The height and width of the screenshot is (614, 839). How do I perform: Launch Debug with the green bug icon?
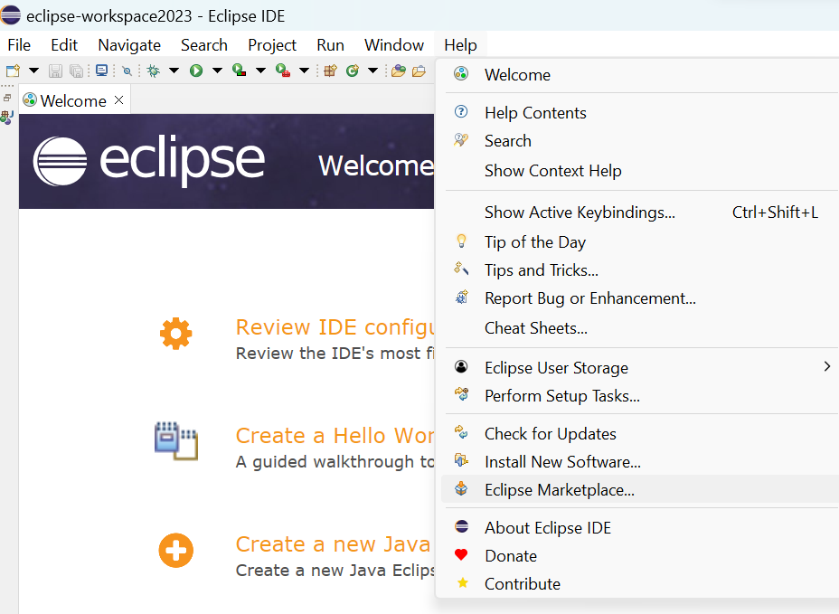(154, 71)
